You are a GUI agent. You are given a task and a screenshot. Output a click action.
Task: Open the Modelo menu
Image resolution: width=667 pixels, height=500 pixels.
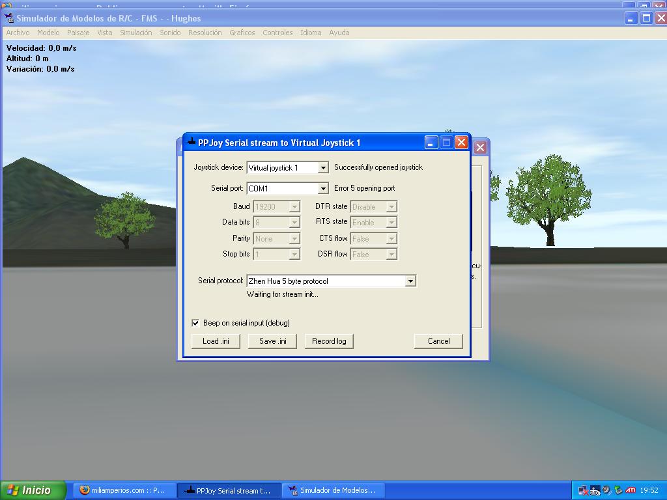[48, 33]
